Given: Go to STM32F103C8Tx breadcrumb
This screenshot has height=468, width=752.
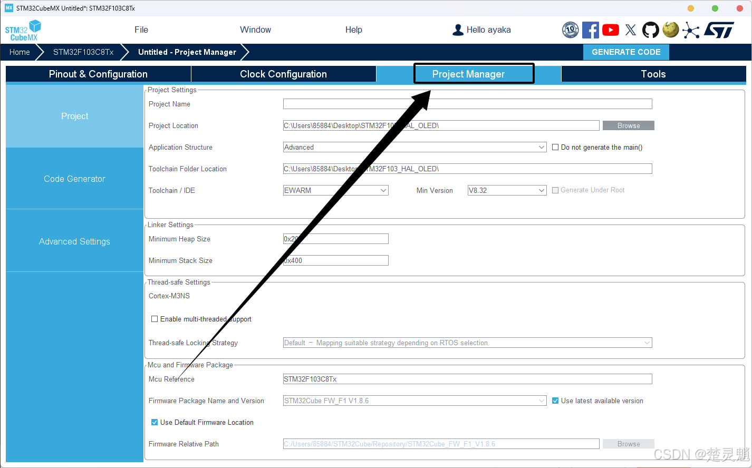Looking at the screenshot, I should (83, 52).
